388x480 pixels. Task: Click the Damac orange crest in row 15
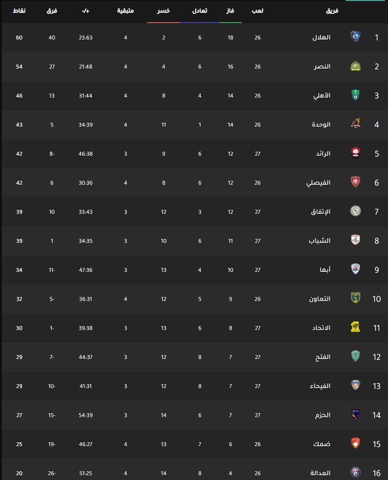click(x=355, y=443)
